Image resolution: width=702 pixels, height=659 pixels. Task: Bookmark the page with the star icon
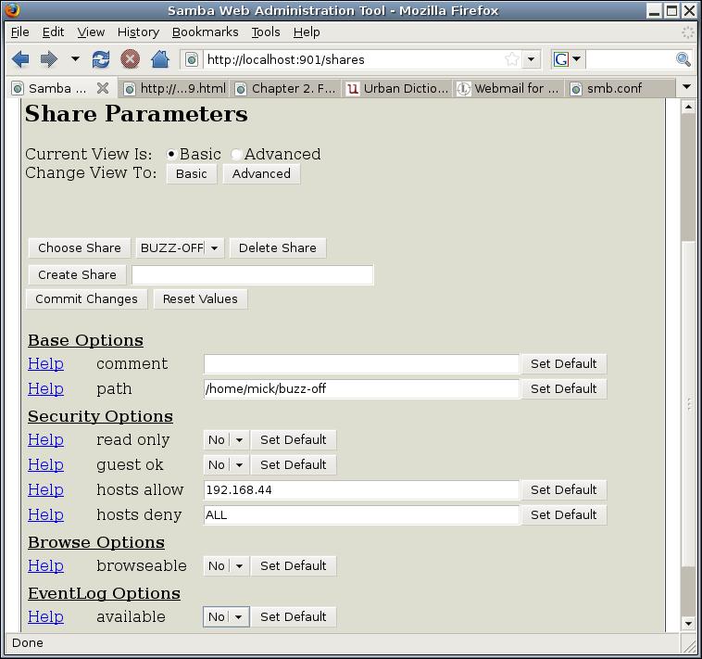click(511, 59)
